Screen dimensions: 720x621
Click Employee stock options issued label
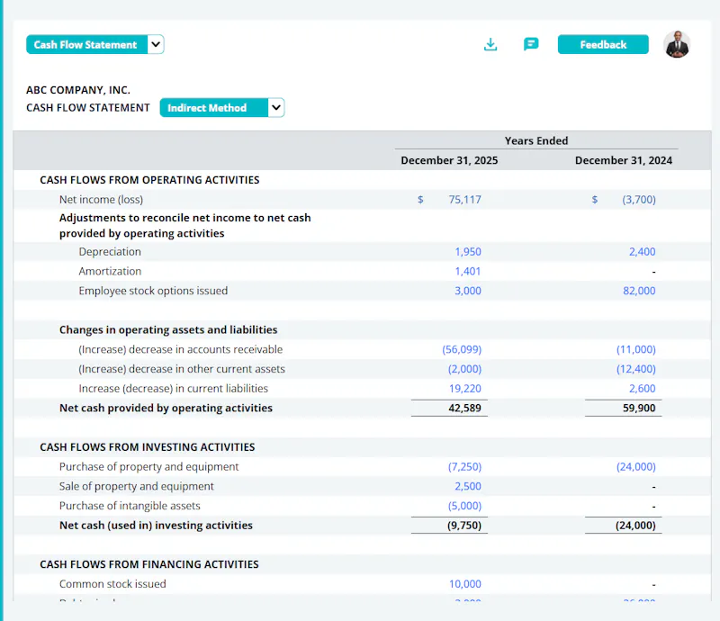pos(153,291)
